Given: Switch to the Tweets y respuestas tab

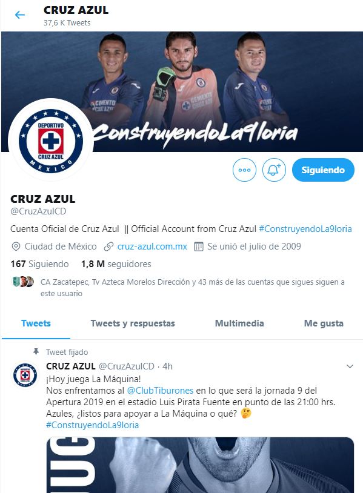Looking at the screenshot, I should point(133,323).
